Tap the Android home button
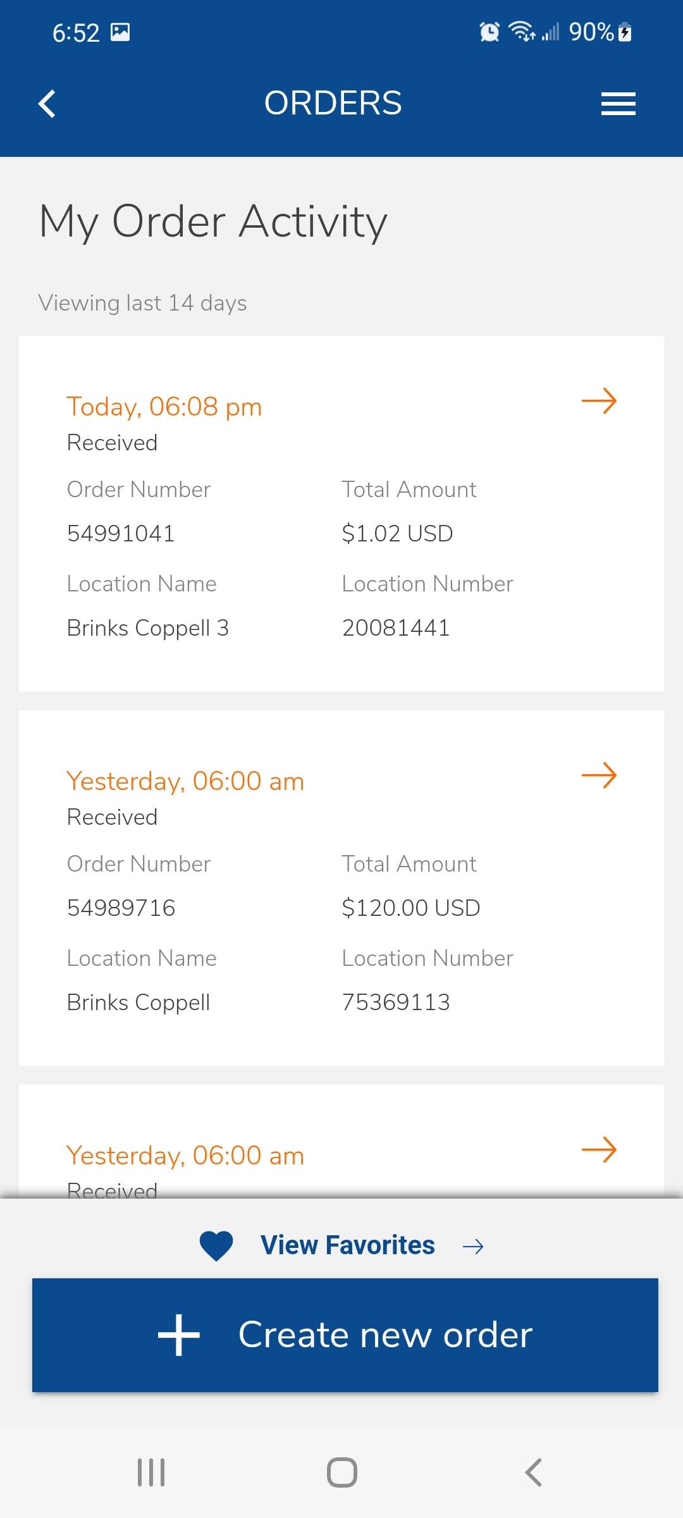Viewport: 683px width, 1518px height. click(x=342, y=1472)
